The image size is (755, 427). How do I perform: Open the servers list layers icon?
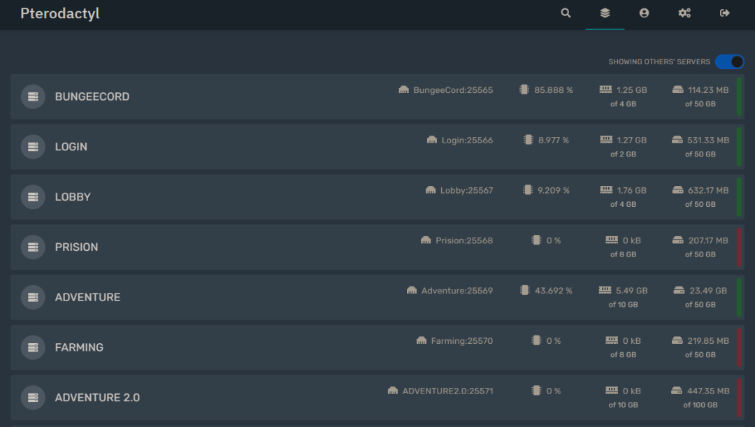605,13
